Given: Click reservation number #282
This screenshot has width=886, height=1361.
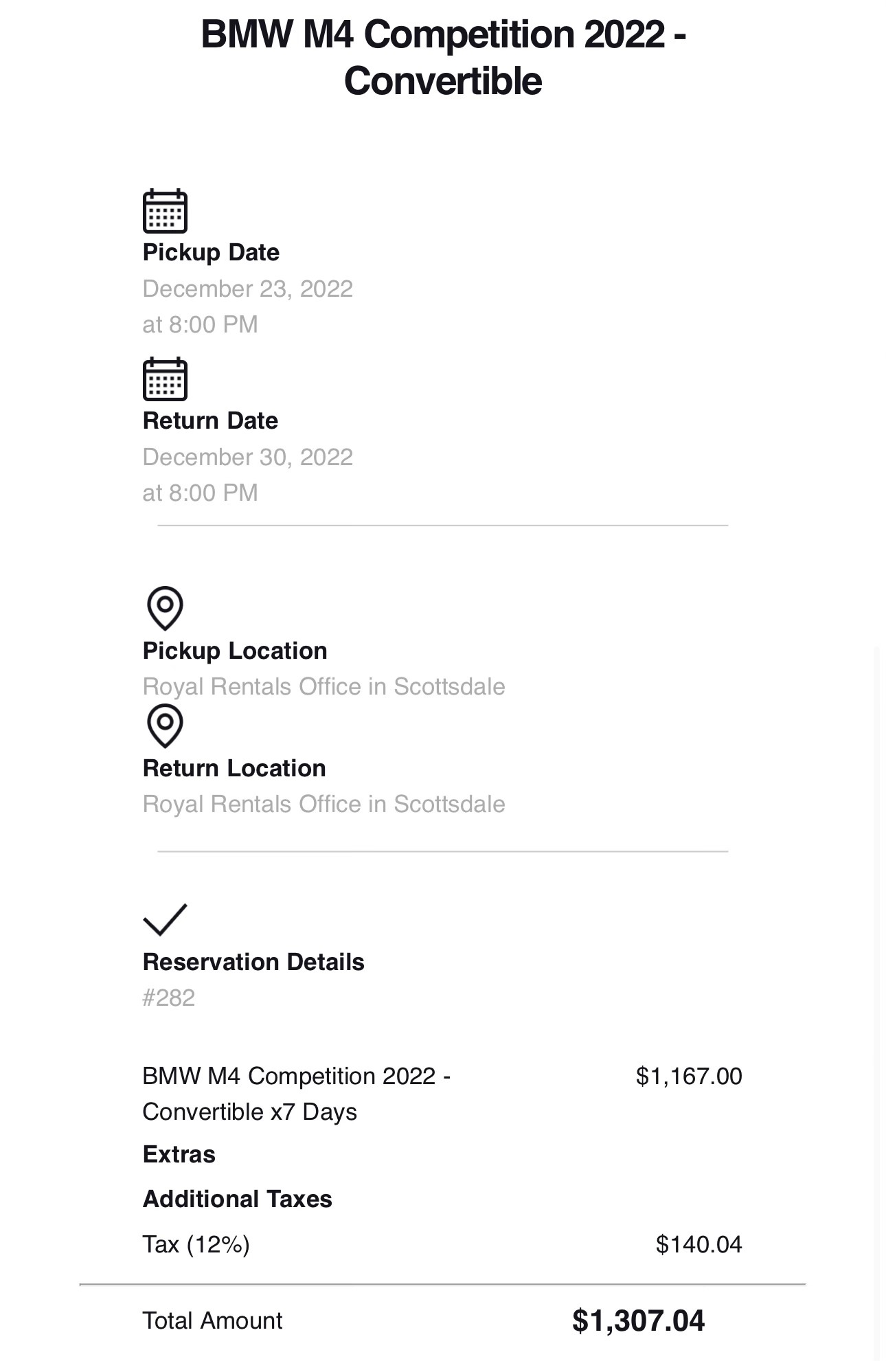Looking at the screenshot, I should [168, 998].
